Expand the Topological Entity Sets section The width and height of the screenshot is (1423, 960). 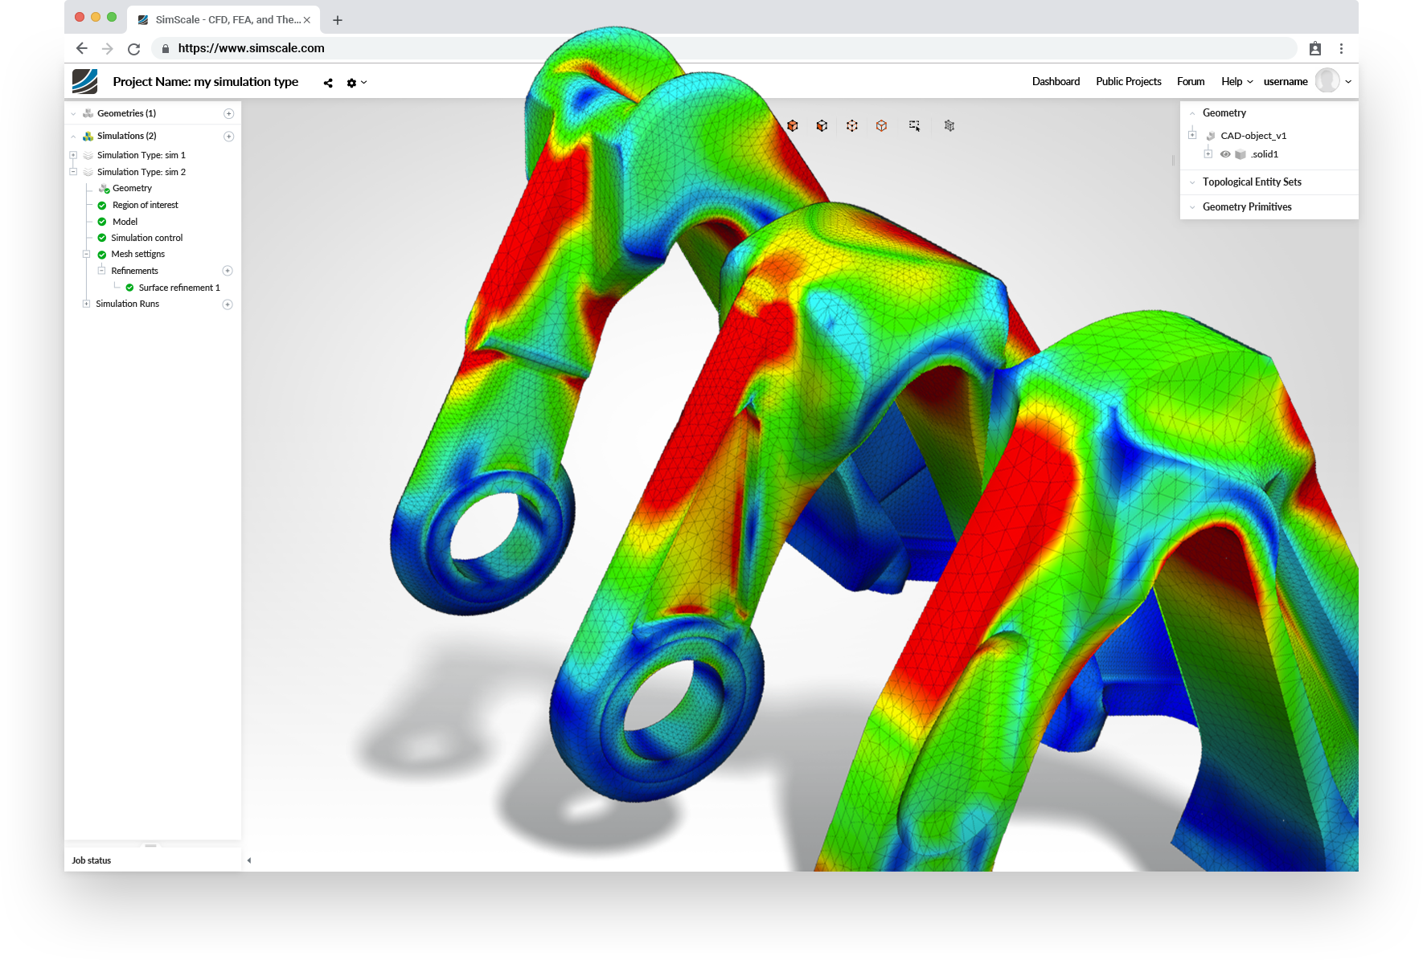click(1192, 182)
